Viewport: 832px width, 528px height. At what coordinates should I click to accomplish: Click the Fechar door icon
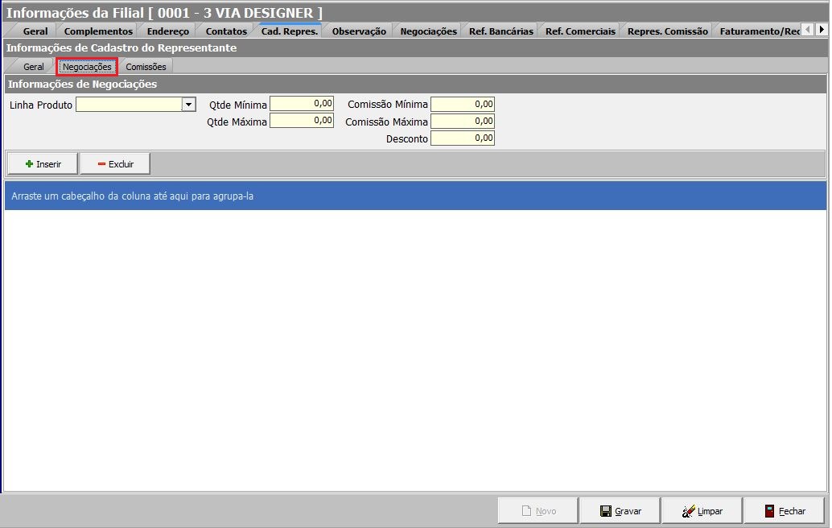pos(769,511)
